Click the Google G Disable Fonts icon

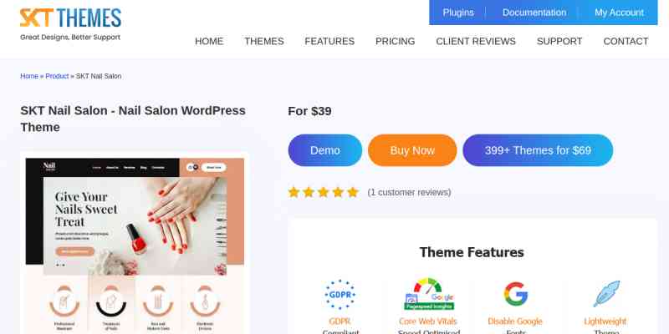[x=515, y=294]
